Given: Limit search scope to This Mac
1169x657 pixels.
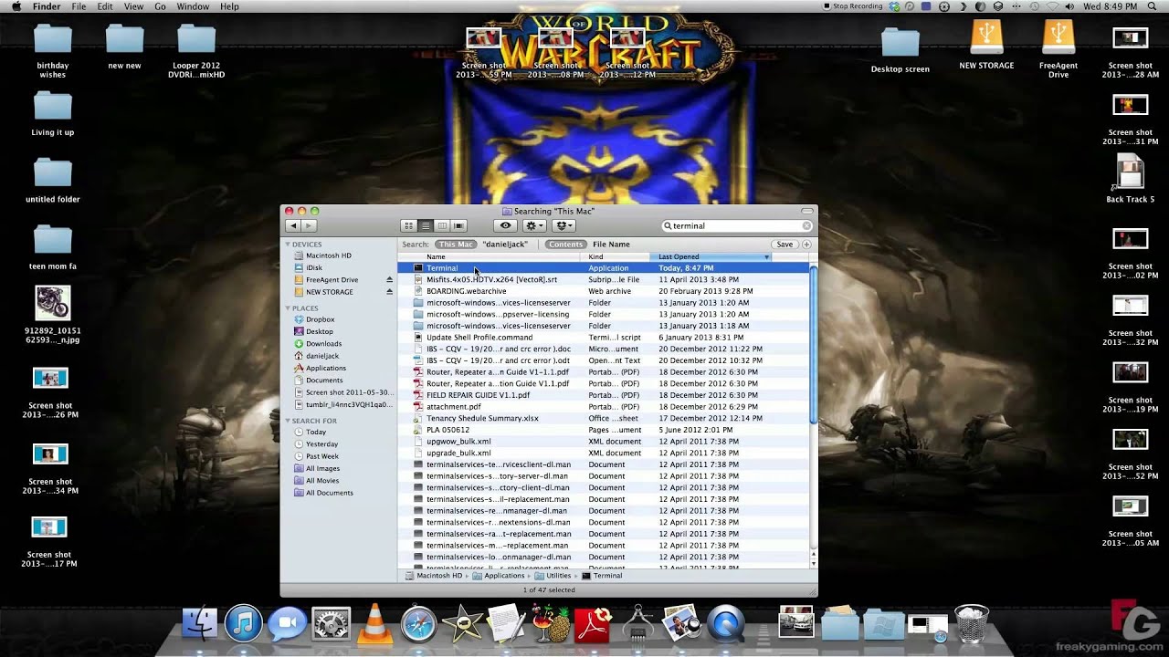Looking at the screenshot, I should 456,245.
